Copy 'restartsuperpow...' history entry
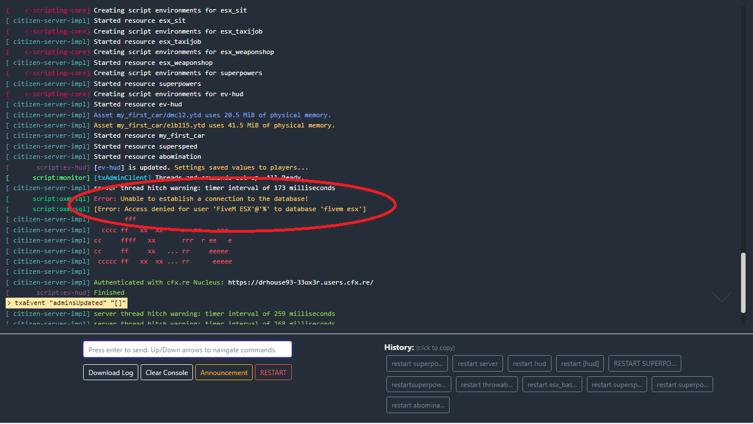Screen dimensions: 753x424 pyautogui.click(x=419, y=385)
